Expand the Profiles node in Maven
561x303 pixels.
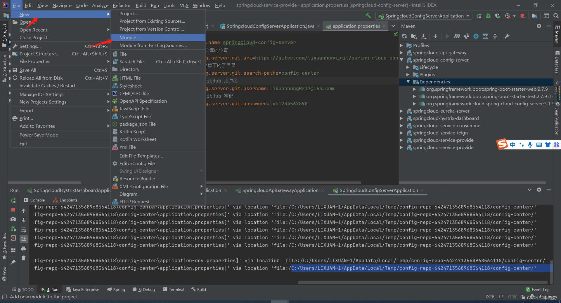[x=401, y=45]
